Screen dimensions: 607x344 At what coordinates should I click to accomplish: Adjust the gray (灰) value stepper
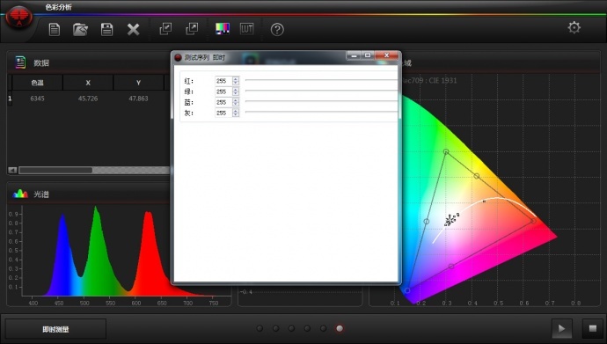[236, 113]
